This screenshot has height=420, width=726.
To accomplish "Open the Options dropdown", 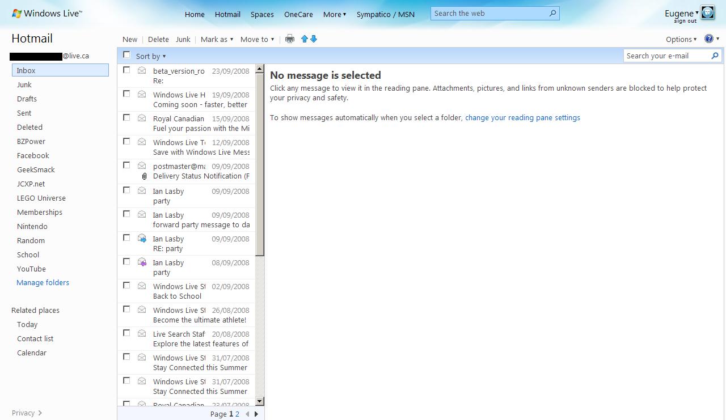I will coord(682,39).
